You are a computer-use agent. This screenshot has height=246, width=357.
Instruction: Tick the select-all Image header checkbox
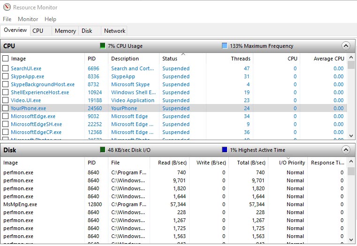[x=6, y=59]
